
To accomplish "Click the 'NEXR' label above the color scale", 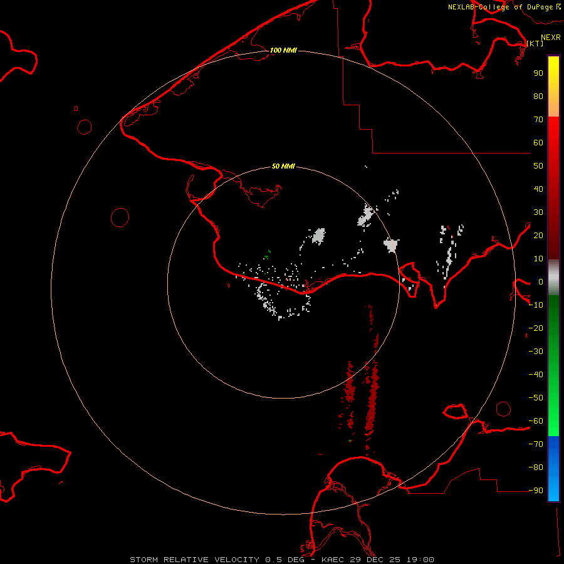I will point(550,38).
